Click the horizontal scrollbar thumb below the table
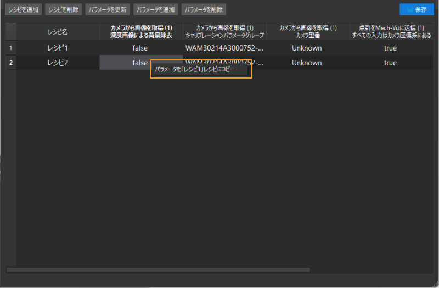The height and width of the screenshot is (288, 439). coord(158,270)
